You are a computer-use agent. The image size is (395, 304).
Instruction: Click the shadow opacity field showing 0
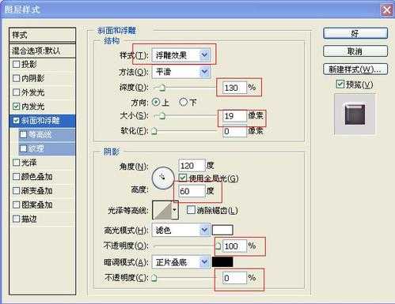click(234, 278)
